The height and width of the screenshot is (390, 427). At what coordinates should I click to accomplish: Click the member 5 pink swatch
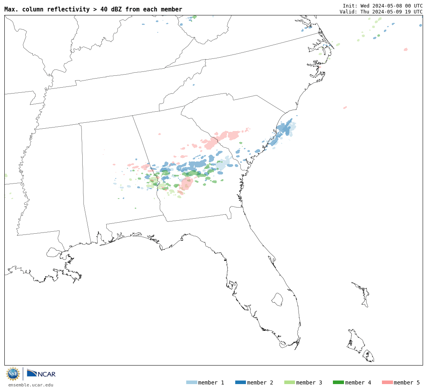point(387,382)
